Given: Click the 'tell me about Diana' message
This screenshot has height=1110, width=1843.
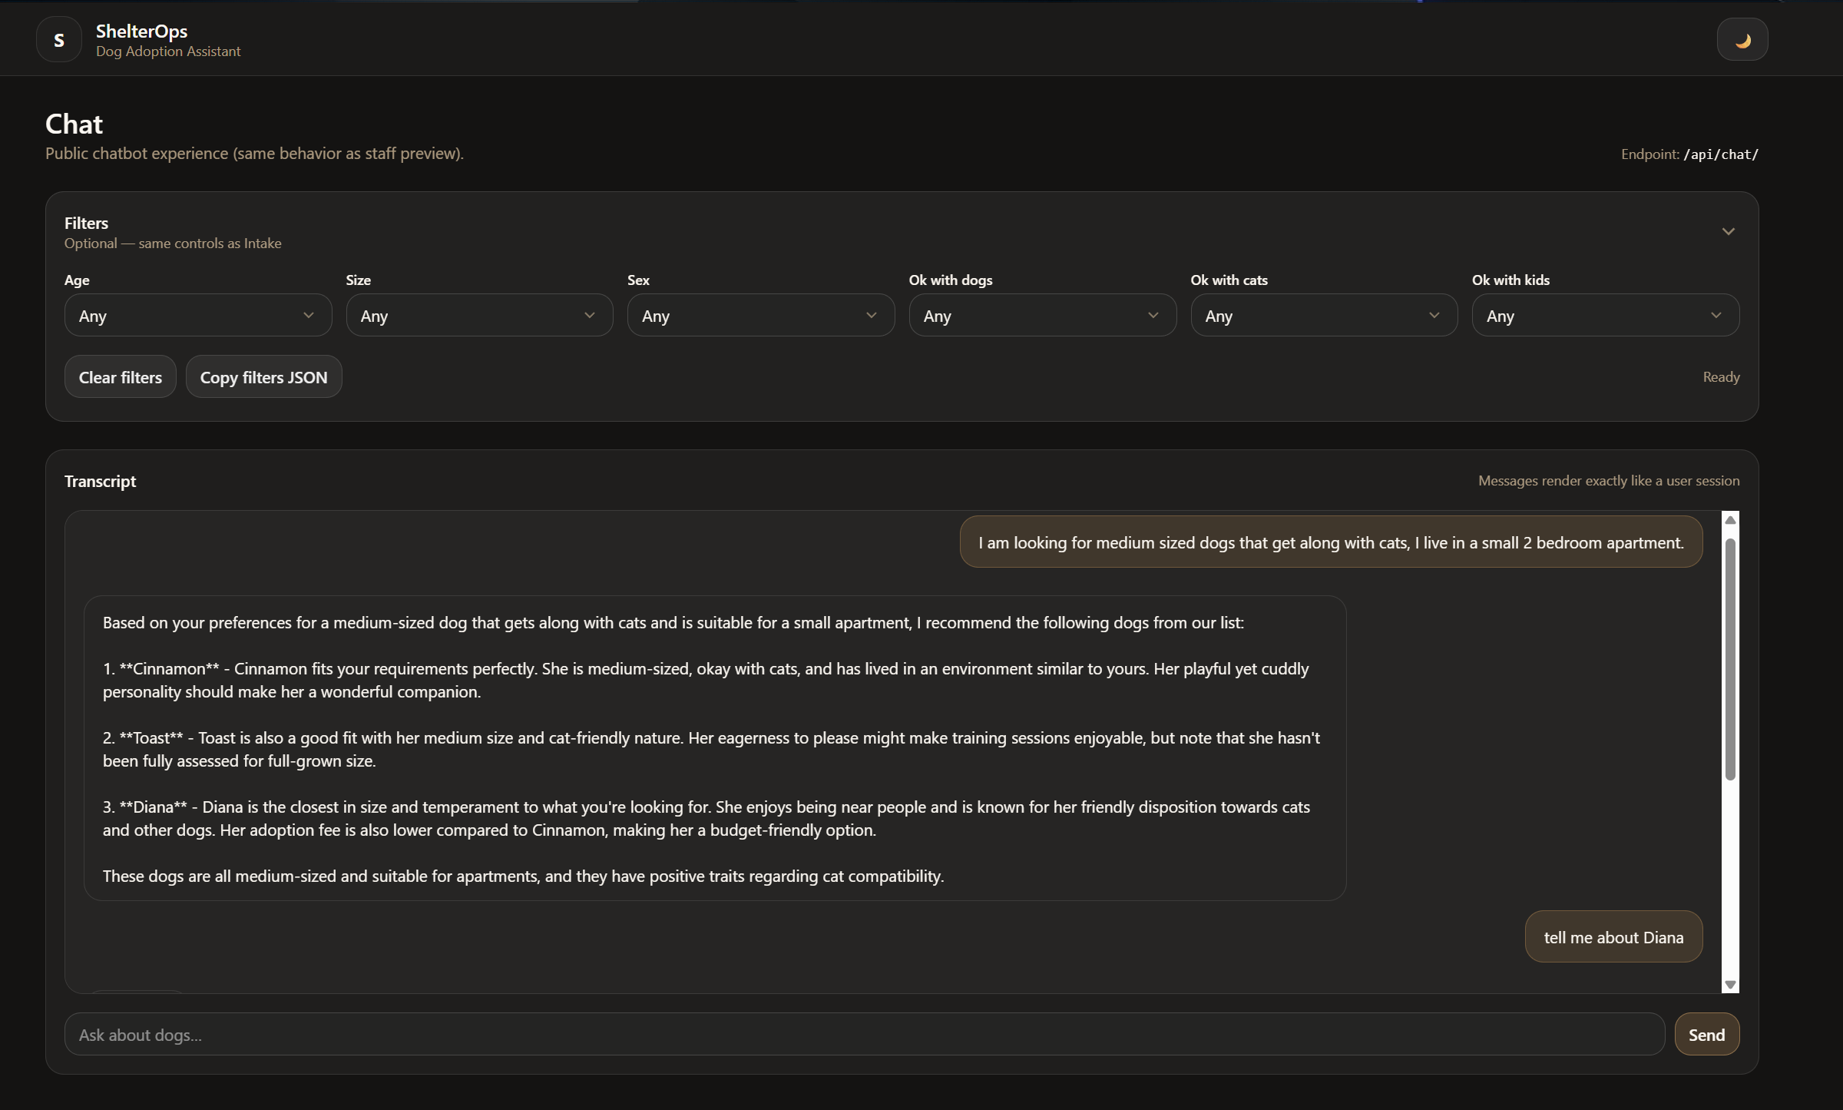Looking at the screenshot, I should pos(1613,937).
